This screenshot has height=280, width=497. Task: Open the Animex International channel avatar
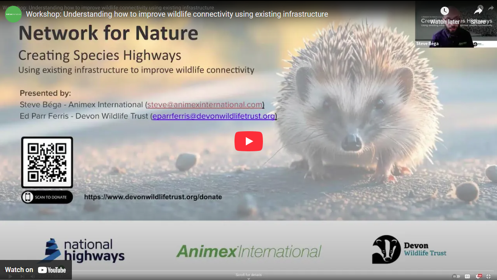click(13, 14)
